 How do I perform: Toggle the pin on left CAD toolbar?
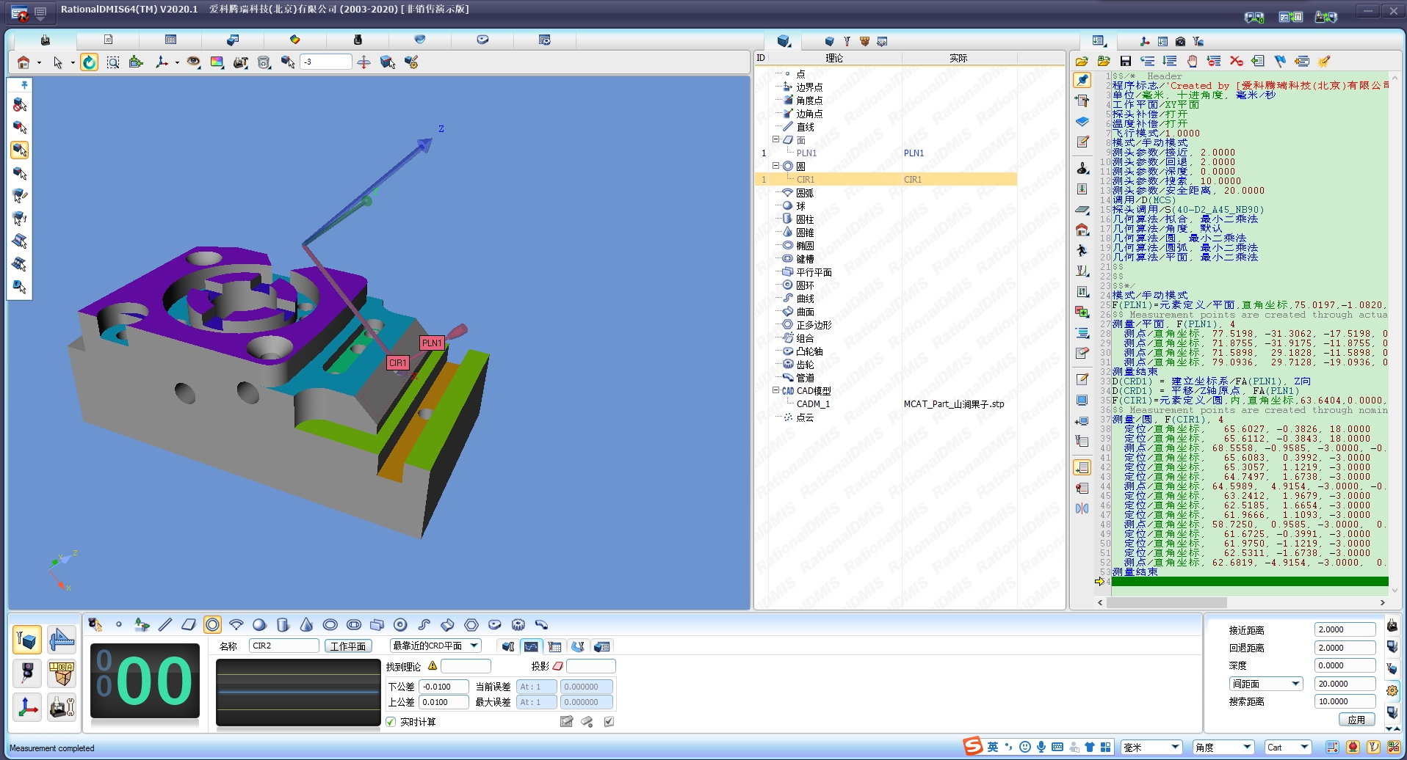(24, 85)
